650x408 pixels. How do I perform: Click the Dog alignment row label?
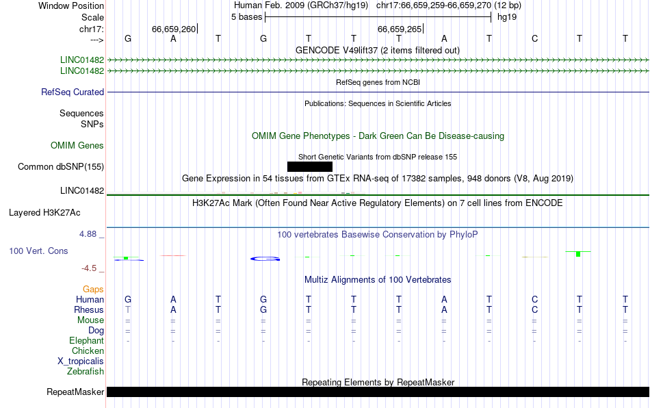96,331
